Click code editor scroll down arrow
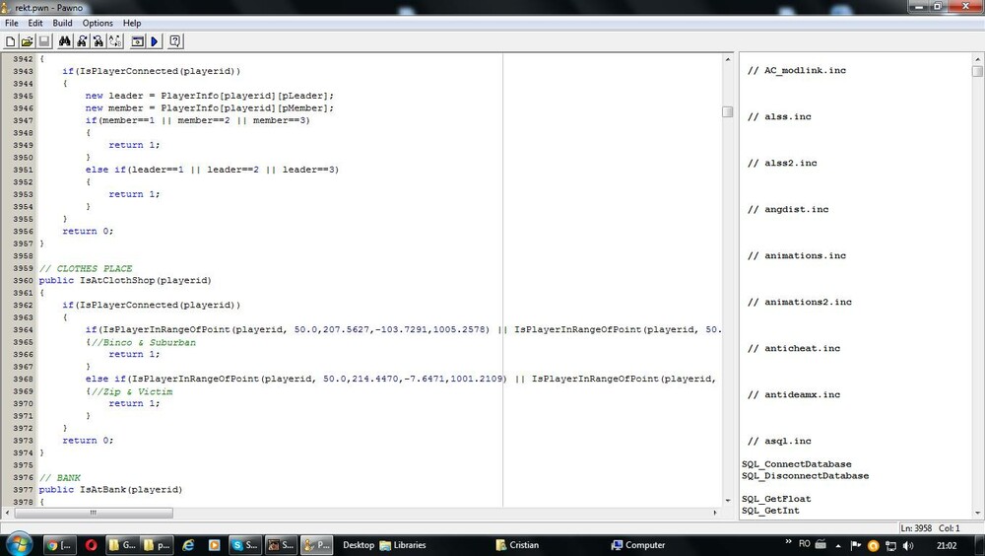This screenshot has width=985, height=556. 728,501
